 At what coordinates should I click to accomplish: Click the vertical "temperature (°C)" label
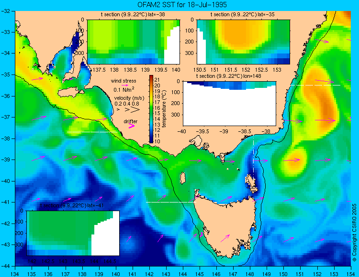pos(164,109)
